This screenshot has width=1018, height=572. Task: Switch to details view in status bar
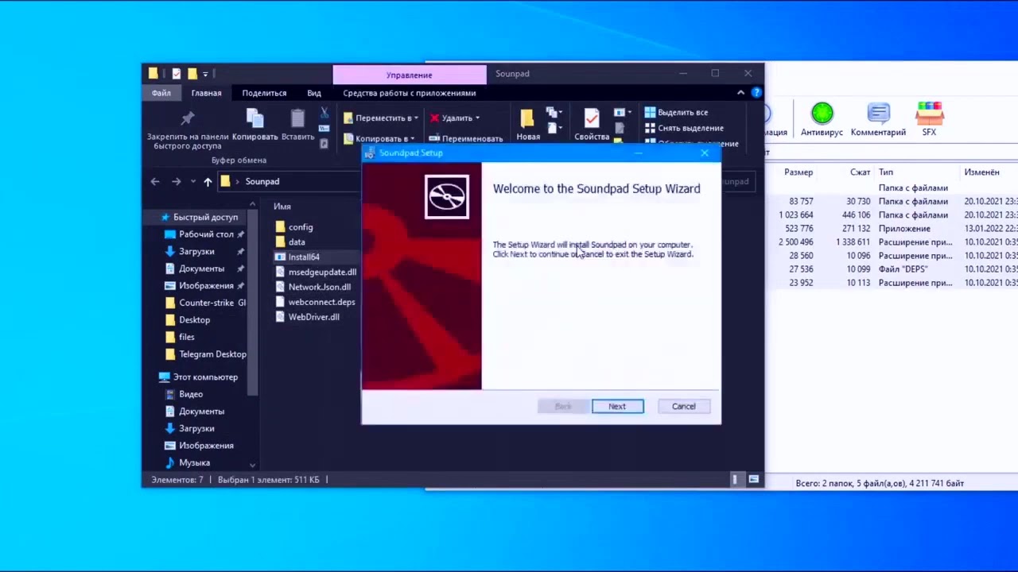pyautogui.click(x=735, y=480)
